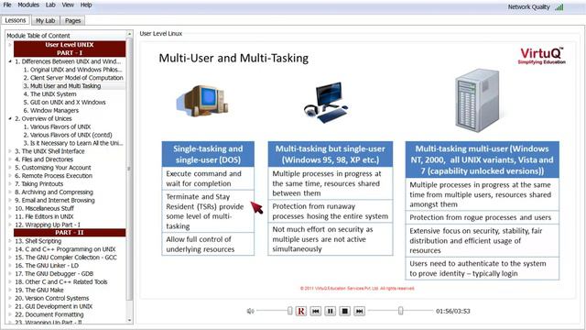The width and height of the screenshot is (586, 330).
Task: Open the Help menu
Action: click(86, 5)
